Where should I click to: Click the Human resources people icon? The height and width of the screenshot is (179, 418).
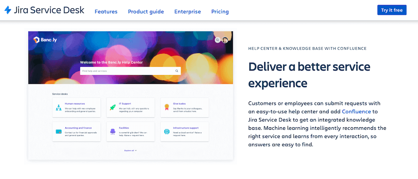pyautogui.click(x=59, y=107)
